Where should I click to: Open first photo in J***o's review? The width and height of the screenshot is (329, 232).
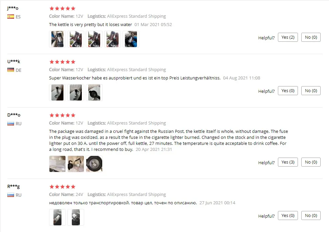pyautogui.click(x=57, y=39)
